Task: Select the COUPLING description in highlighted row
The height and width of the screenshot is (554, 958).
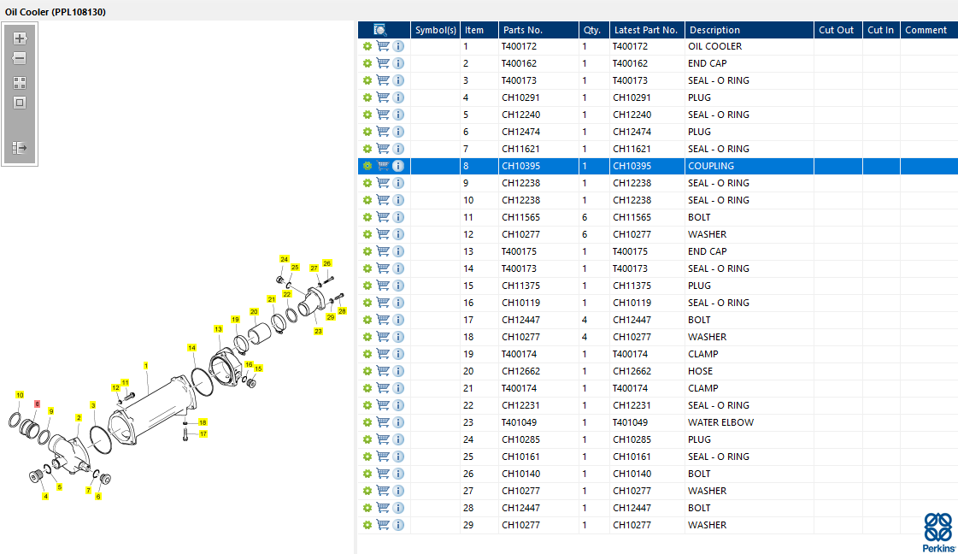Action: point(749,166)
